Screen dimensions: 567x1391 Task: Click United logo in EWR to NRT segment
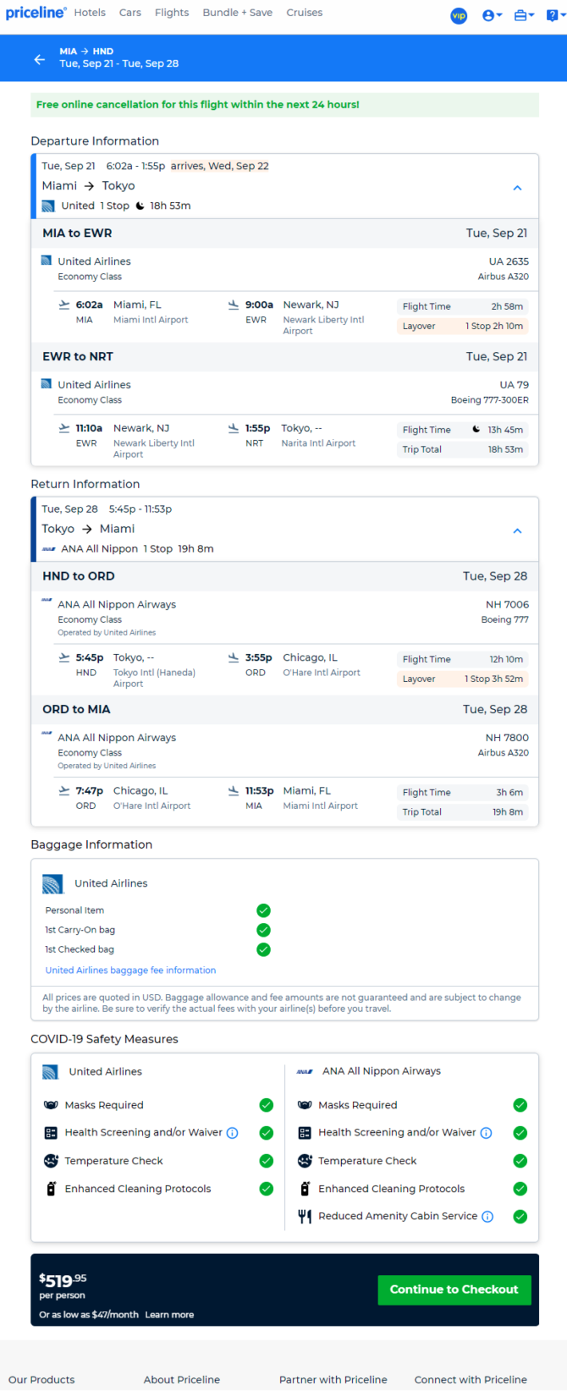click(47, 384)
